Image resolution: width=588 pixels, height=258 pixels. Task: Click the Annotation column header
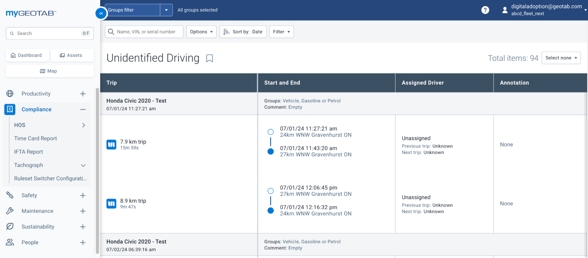pos(540,83)
